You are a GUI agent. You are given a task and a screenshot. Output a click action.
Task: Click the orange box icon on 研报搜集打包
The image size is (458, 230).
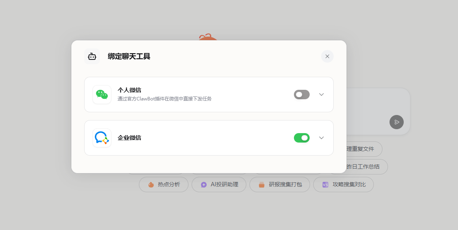tap(261, 184)
